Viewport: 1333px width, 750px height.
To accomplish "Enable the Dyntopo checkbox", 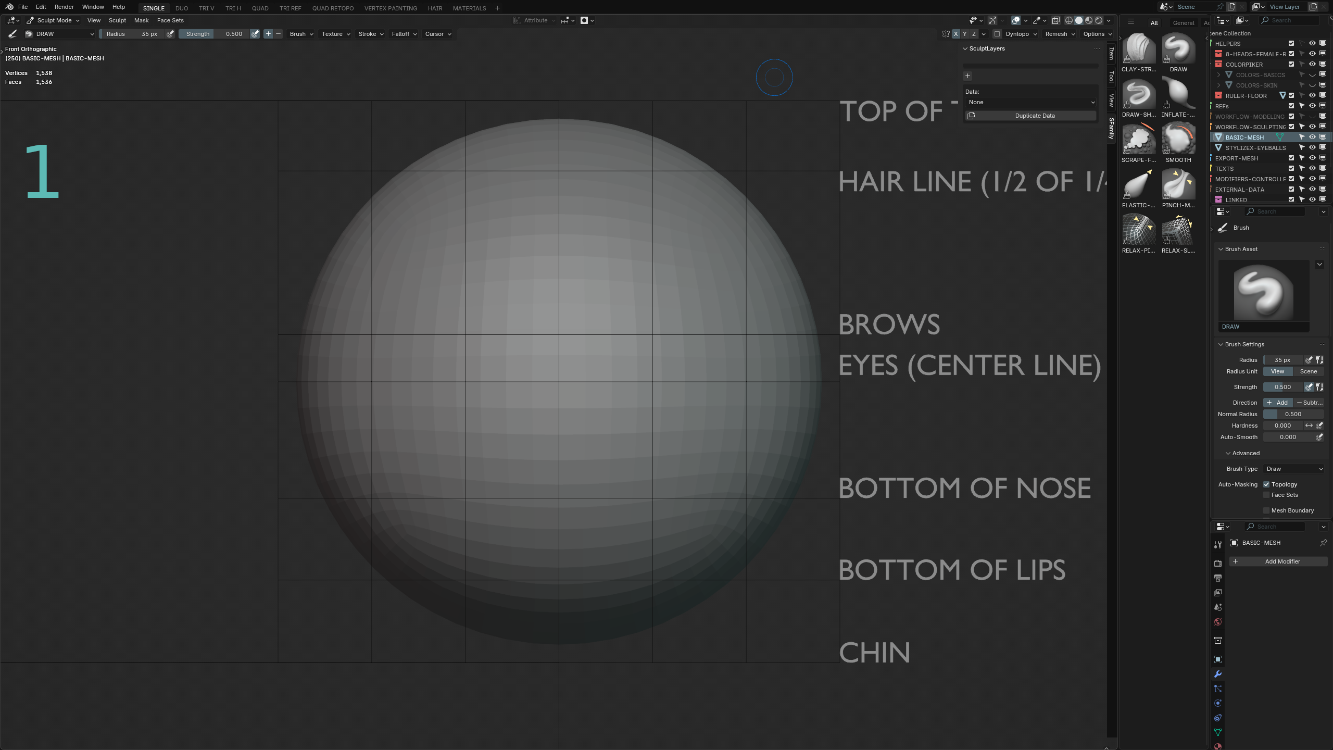I will coord(997,34).
